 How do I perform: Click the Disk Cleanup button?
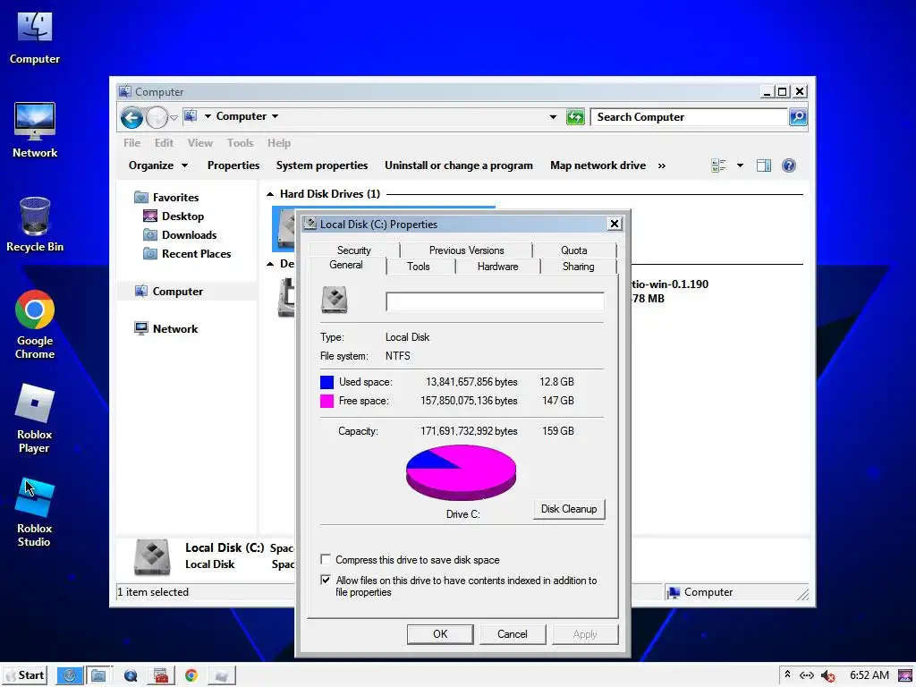tap(569, 509)
